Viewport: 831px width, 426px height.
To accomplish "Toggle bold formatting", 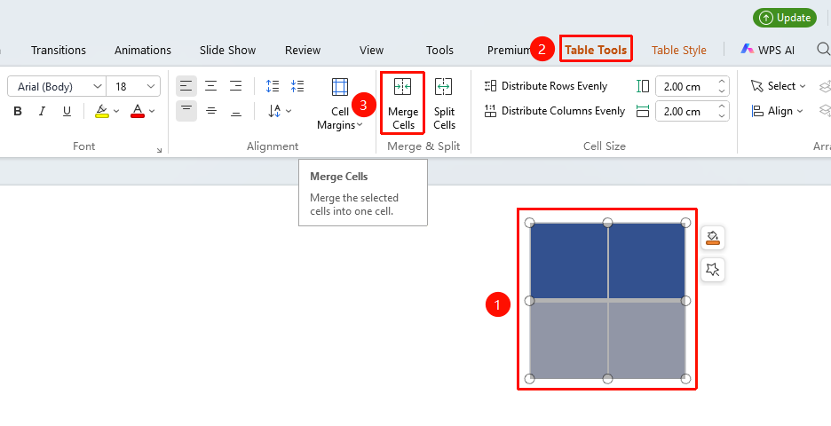I will [18, 111].
